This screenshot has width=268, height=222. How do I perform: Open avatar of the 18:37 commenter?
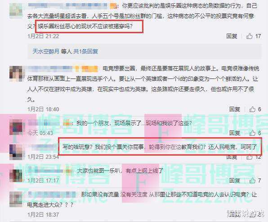pyautogui.click(x=16, y=199)
